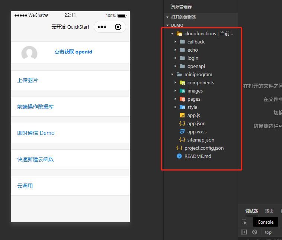The image size is (282, 240).
Task: Tap the 上传图片 link
Action: click(x=28, y=80)
